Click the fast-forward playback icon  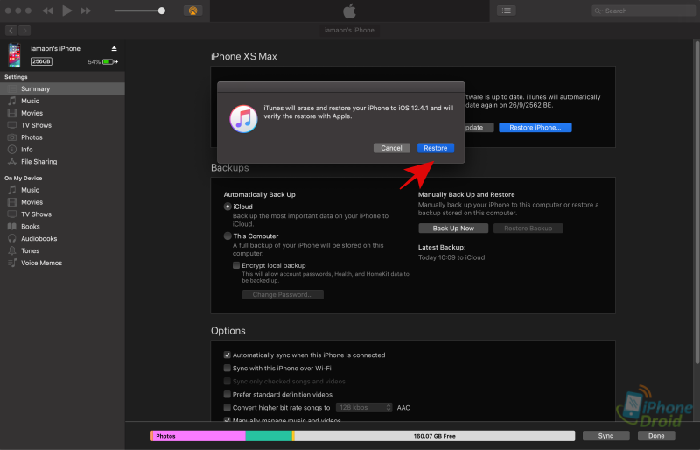[86, 11]
